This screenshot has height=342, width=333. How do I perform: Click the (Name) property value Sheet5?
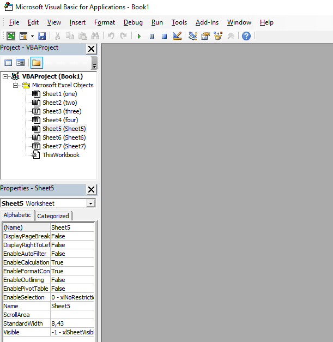pyautogui.click(x=72, y=227)
